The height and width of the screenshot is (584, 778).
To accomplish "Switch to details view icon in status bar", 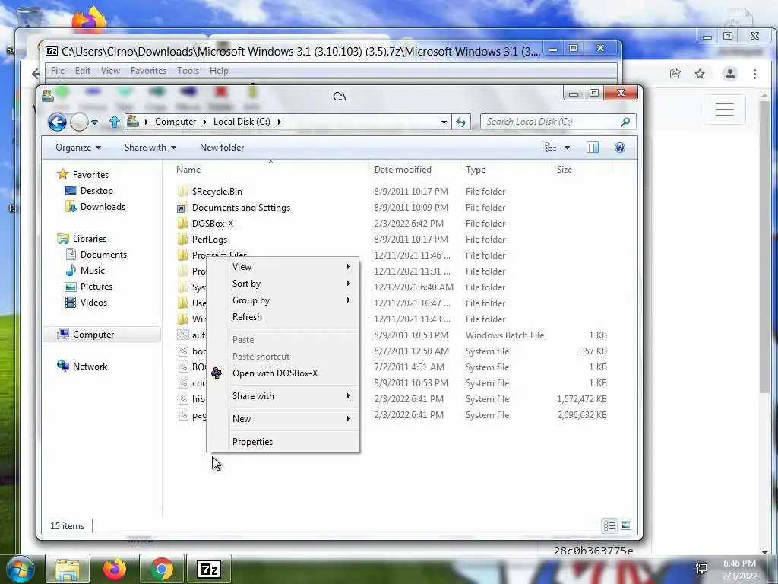I will [x=610, y=525].
